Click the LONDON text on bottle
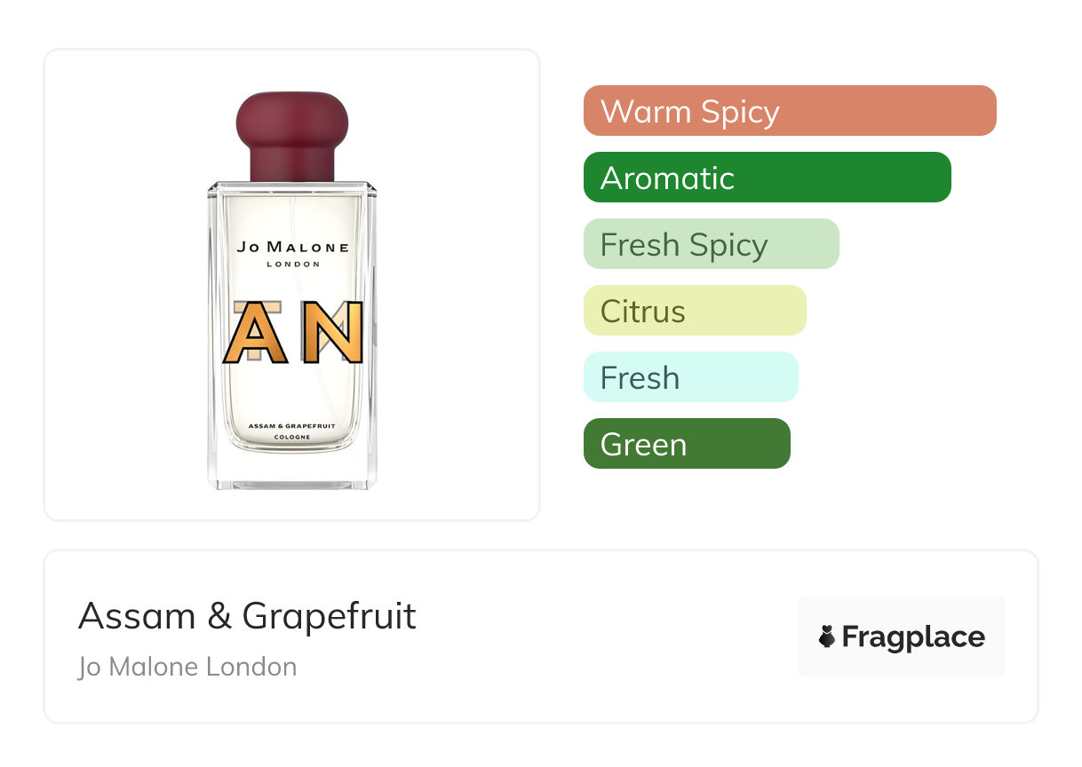 [x=292, y=264]
